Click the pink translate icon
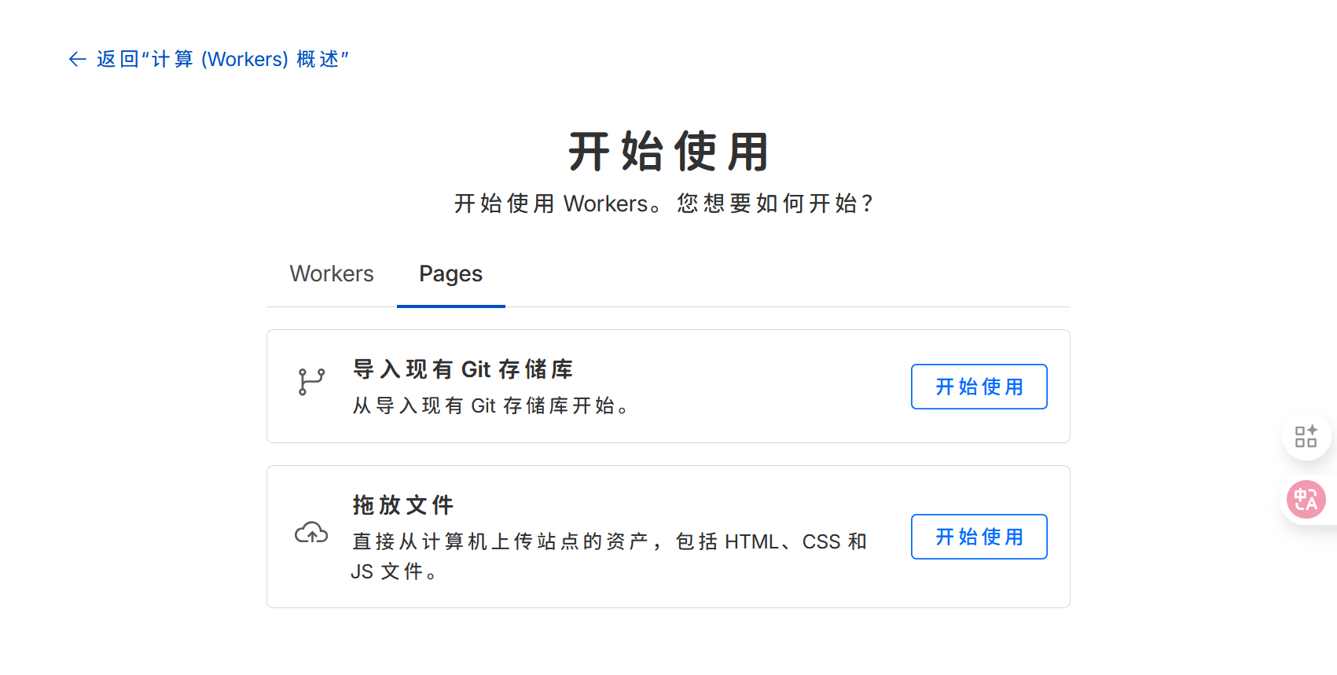Image resolution: width=1337 pixels, height=675 pixels. click(1306, 500)
